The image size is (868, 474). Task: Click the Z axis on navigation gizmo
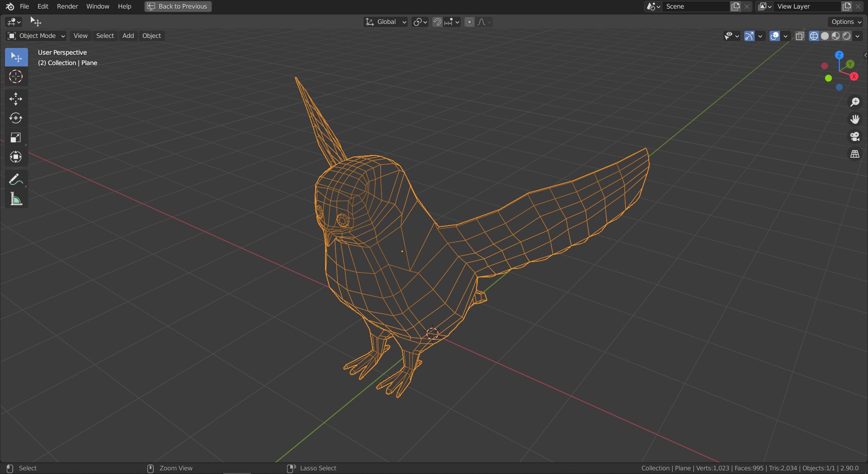(839, 55)
